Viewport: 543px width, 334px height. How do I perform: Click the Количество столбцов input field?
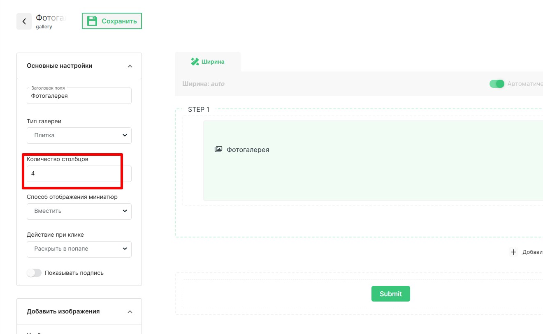pyautogui.click(x=79, y=173)
